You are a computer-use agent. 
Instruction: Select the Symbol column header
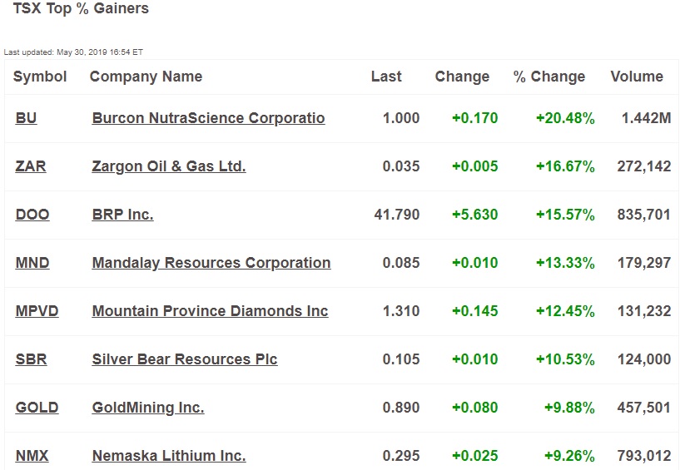tap(40, 77)
